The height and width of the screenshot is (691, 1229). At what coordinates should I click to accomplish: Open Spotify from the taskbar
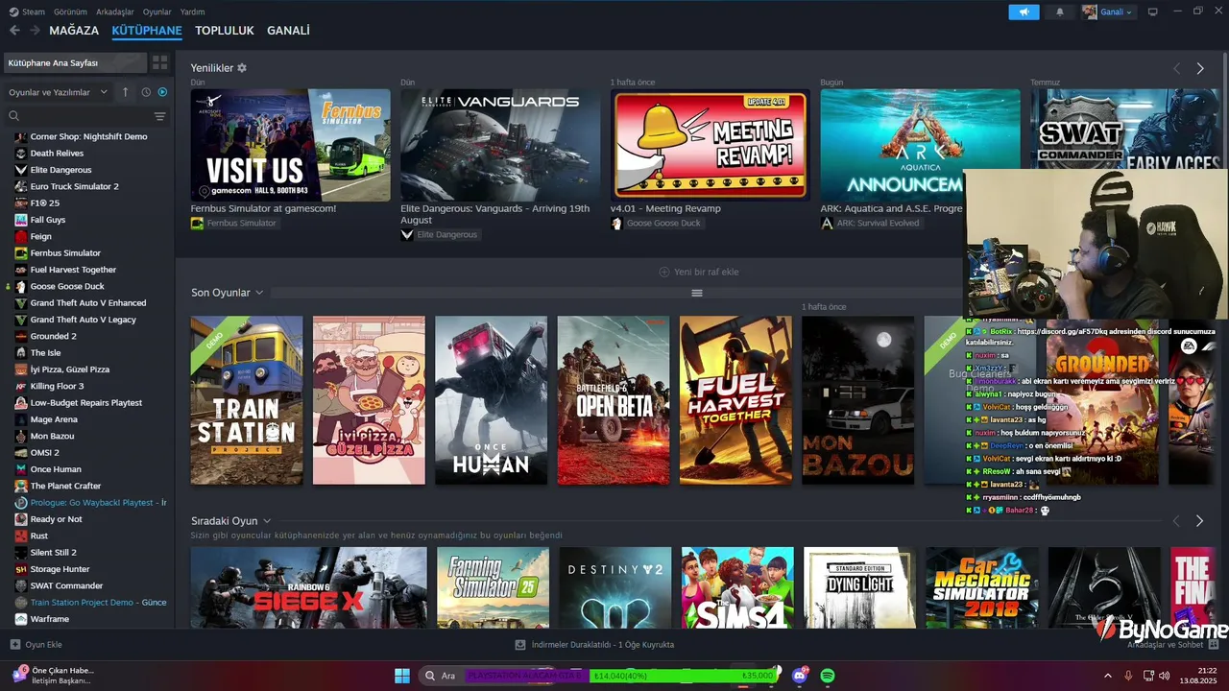(828, 676)
